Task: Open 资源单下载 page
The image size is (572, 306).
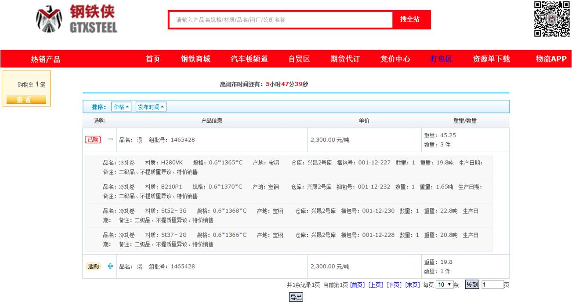Action: [x=491, y=59]
